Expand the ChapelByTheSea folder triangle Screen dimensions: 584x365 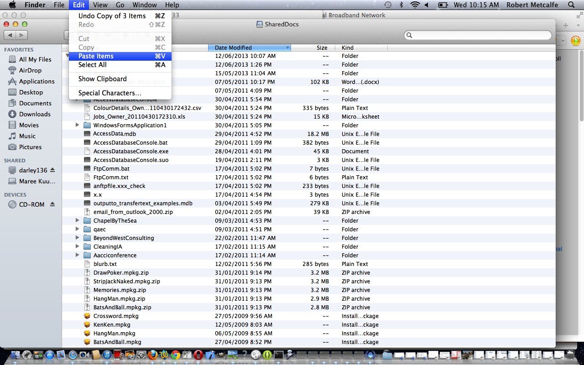78,221
